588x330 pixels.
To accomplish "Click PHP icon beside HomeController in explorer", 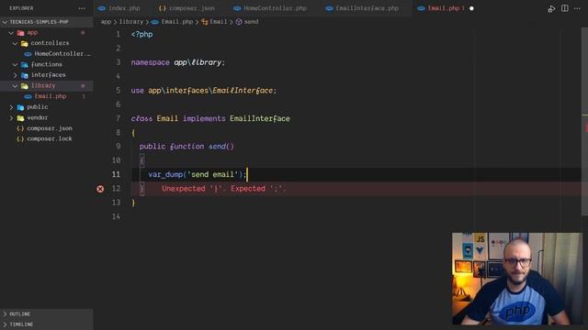I will [28, 54].
